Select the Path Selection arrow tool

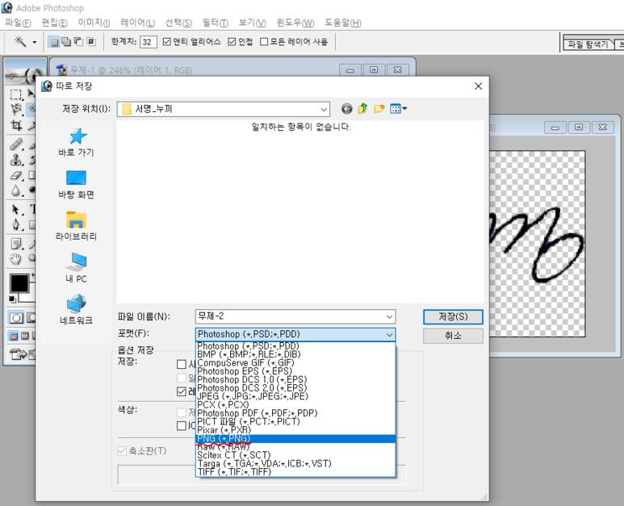point(16,209)
